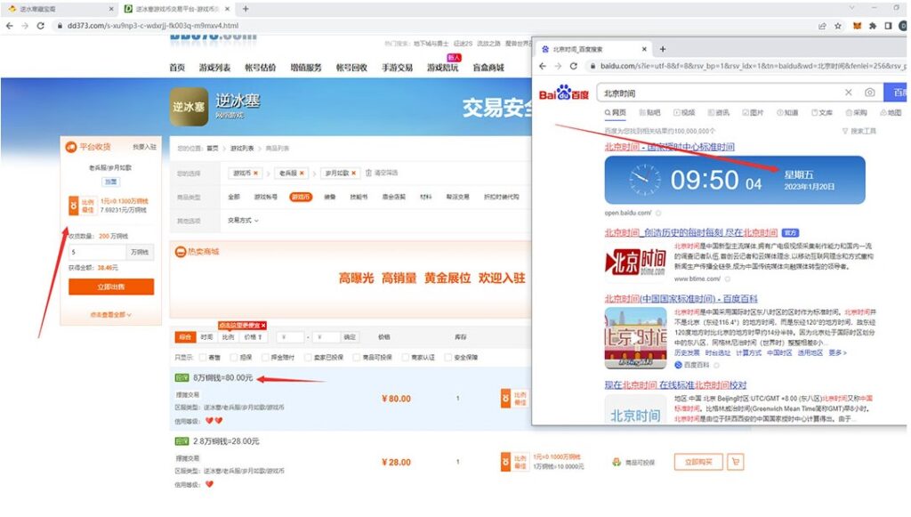Bookmark the page via the star icon
Screen dimensions: 911x517
(837, 27)
